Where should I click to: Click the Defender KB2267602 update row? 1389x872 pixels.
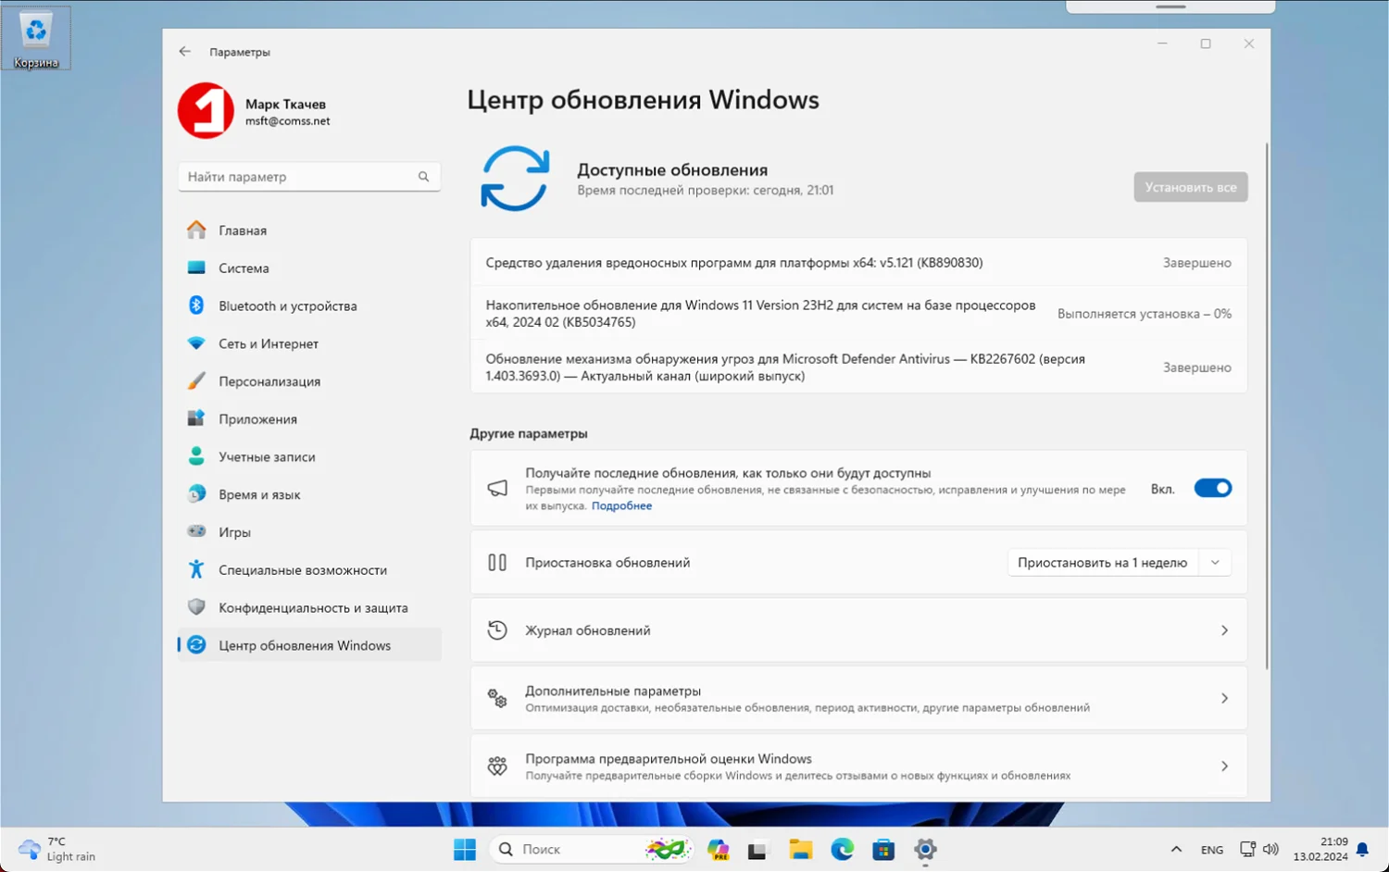pos(858,367)
